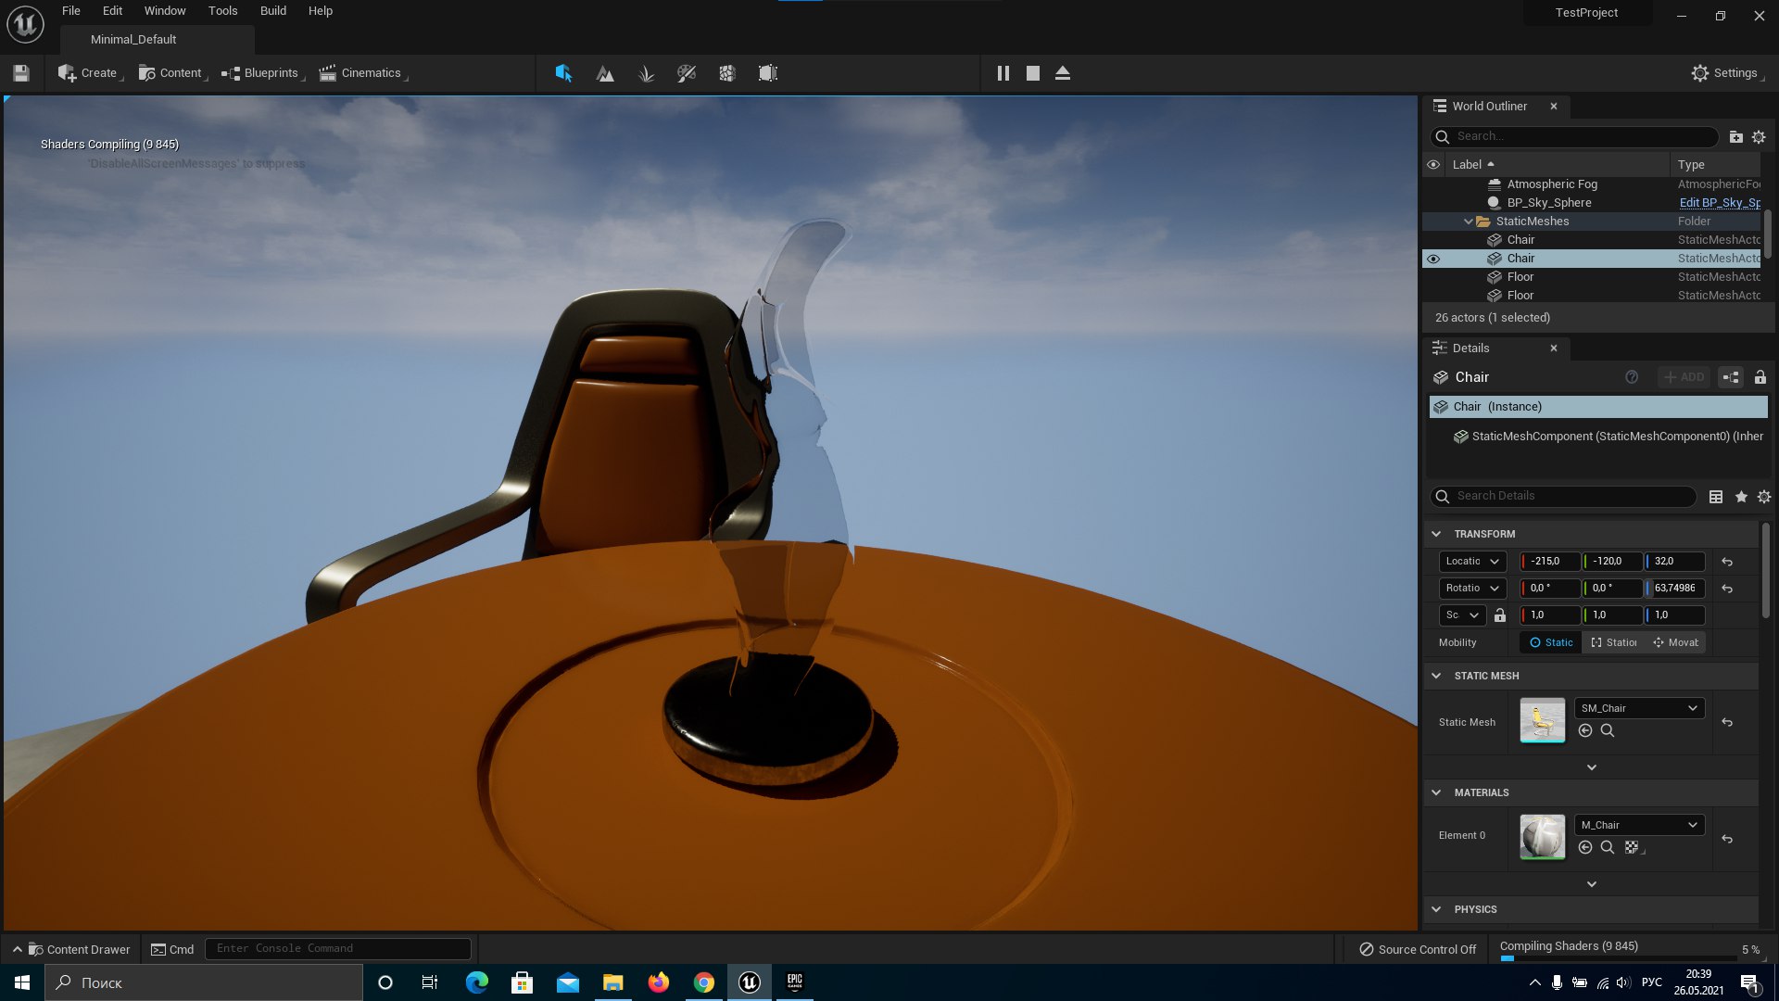Open the Scale type dropdown
This screenshot has width=1779, height=1001.
[x=1463, y=615]
